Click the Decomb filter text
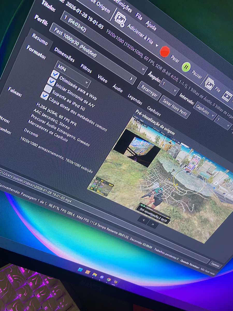 click(31, 133)
